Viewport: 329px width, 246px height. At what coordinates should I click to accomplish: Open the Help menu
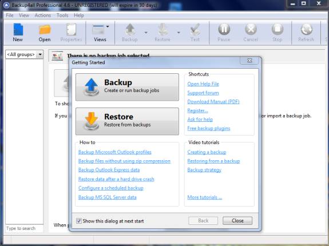click(x=79, y=15)
